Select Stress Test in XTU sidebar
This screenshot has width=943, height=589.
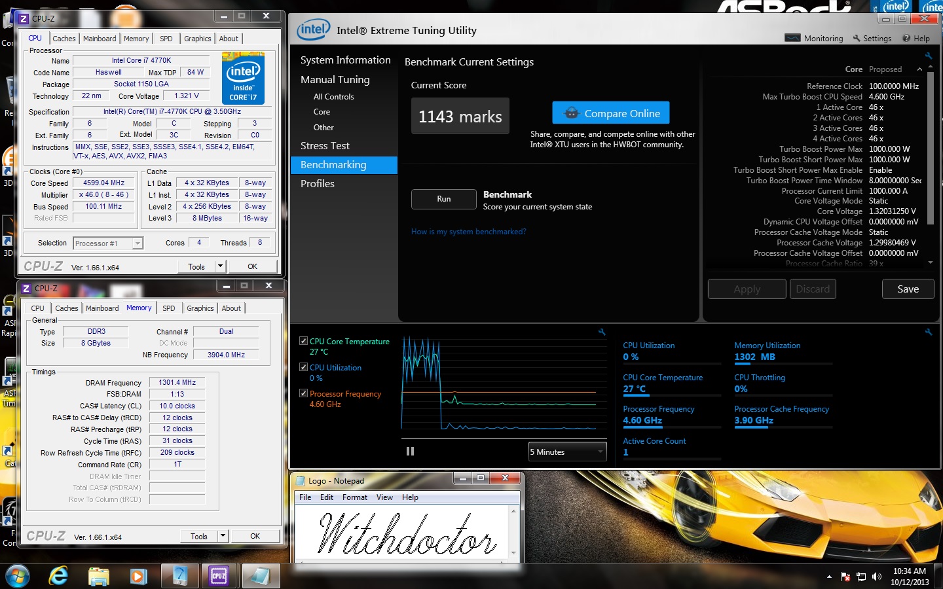point(325,146)
